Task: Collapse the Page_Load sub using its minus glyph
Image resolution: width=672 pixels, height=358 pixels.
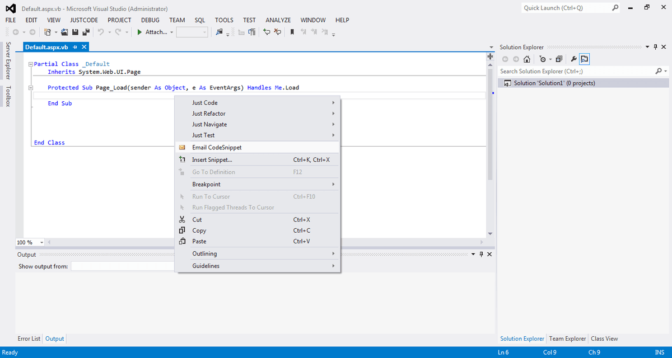Action: 30,87
